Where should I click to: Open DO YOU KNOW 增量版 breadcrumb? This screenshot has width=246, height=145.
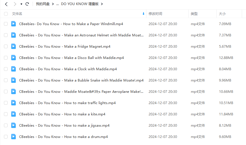[x=80, y=4]
